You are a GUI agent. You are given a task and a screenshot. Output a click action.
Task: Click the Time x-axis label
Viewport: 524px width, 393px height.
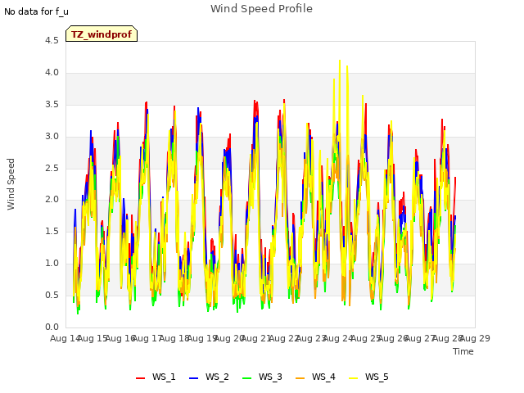tap(463, 351)
